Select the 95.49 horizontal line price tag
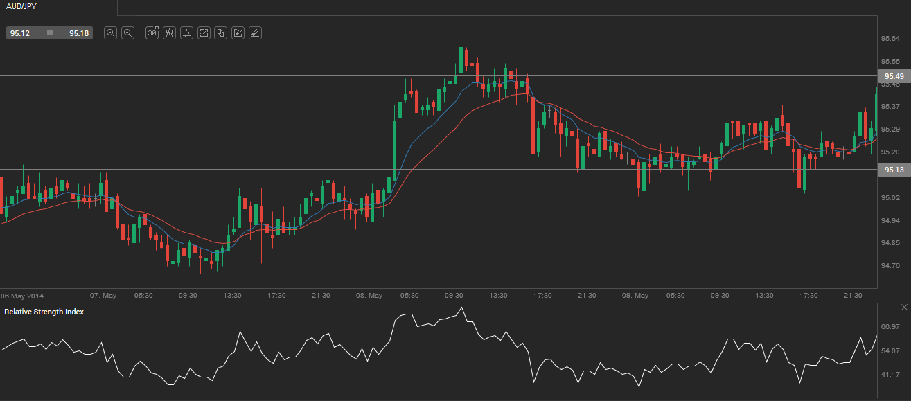 893,76
